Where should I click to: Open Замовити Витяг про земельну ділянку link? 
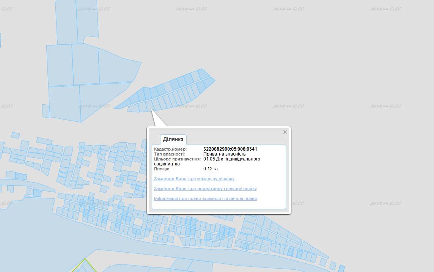[x=194, y=179]
